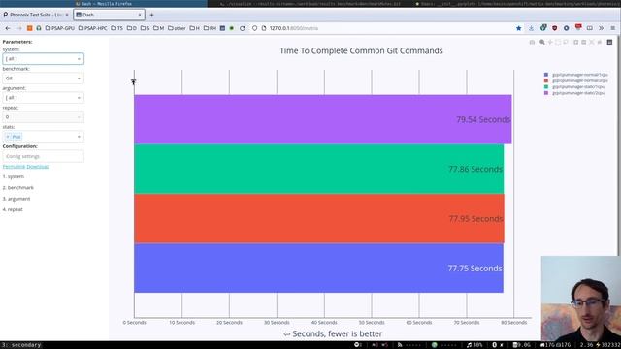Click the Plotly reset axes home icon

(x=600, y=42)
